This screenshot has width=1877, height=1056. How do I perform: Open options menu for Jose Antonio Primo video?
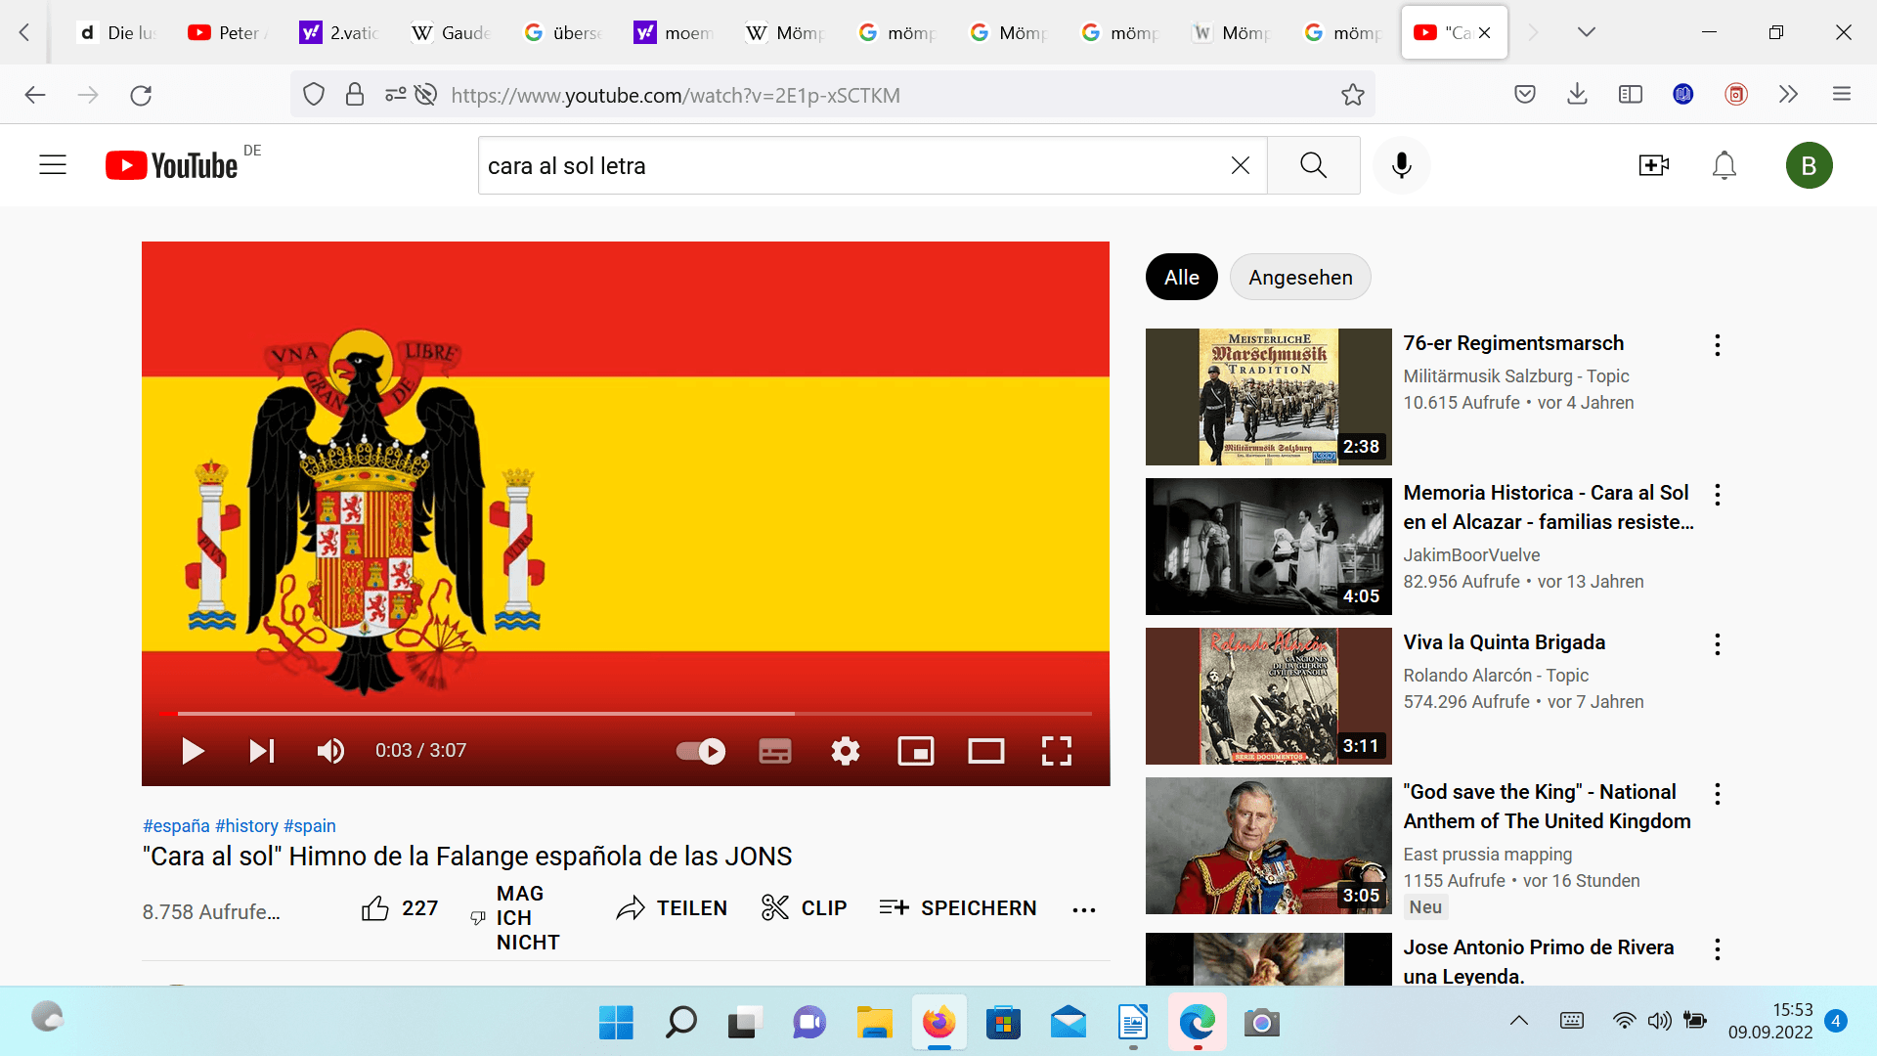[1718, 949]
